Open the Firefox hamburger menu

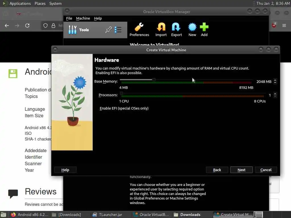click(284, 25)
